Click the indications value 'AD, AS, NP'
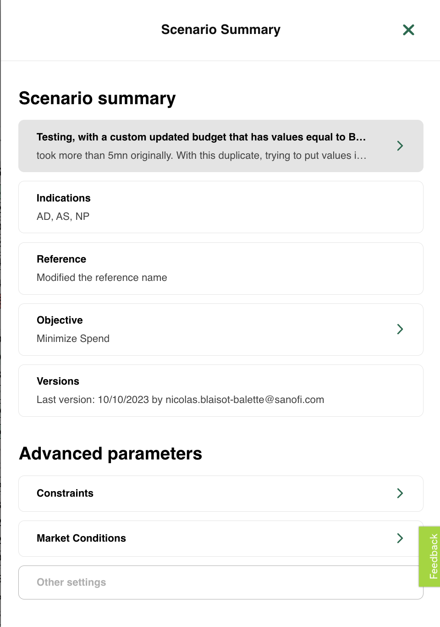This screenshot has height=627, width=440. point(63,217)
